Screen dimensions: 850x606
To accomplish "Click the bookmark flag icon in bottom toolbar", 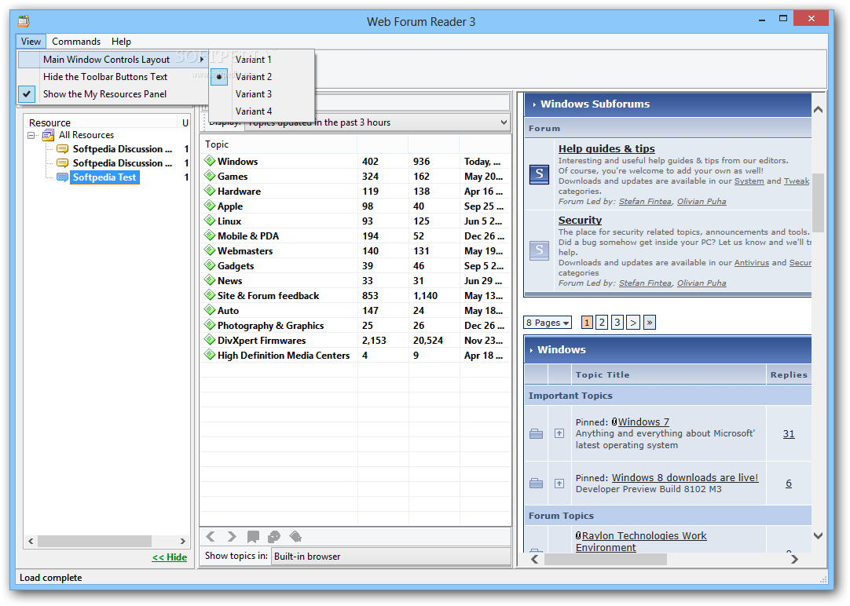I will pyautogui.click(x=253, y=537).
